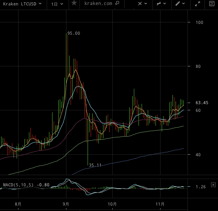The height and width of the screenshot is (211, 218).
Task: Select the pencil drawing tool icon
Action: point(177,3)
